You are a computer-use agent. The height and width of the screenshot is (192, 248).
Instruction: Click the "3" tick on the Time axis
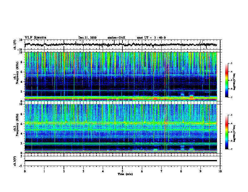coord(83,171)
